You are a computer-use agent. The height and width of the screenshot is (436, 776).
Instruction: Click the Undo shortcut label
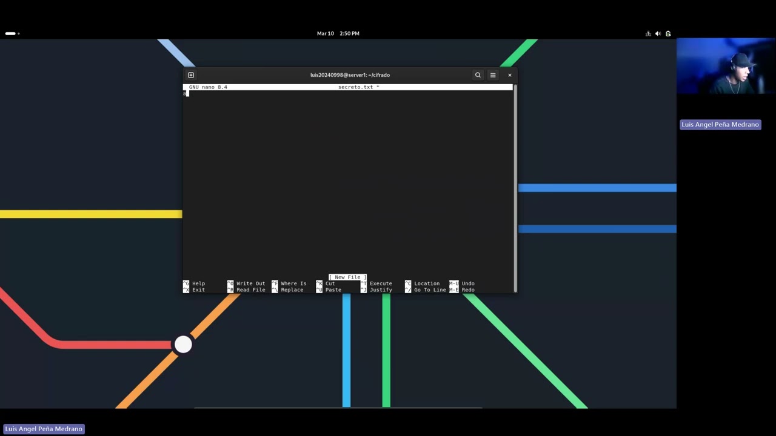[468, 283]
